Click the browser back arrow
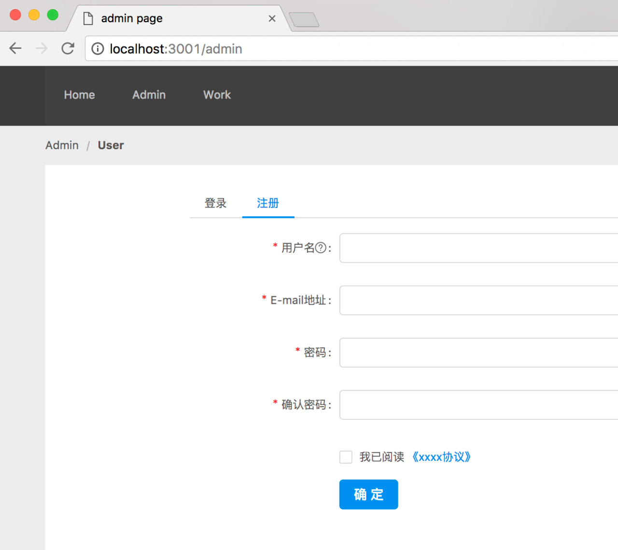The image size is (618, 550). pos(15,48)
